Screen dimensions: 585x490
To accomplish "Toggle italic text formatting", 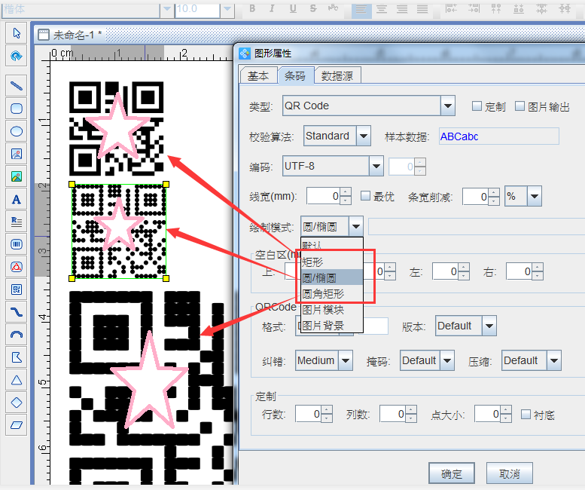I will 272,8.
